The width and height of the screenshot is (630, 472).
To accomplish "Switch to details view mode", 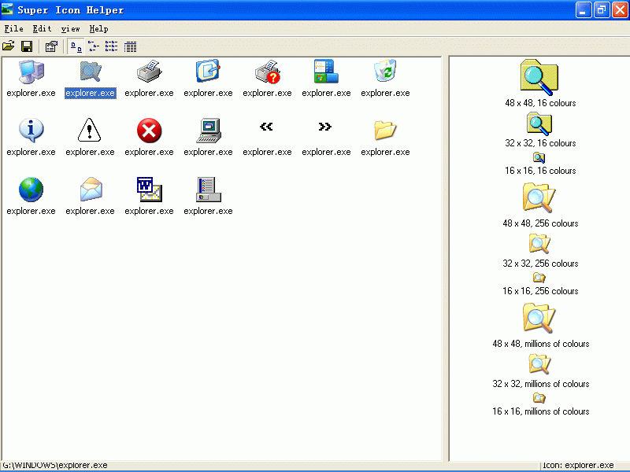I will coord(130,46).
